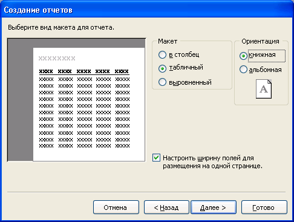Click the "Макет" group label
The width and height of the screenshot is (294, 222).
(x=168, y=41)
